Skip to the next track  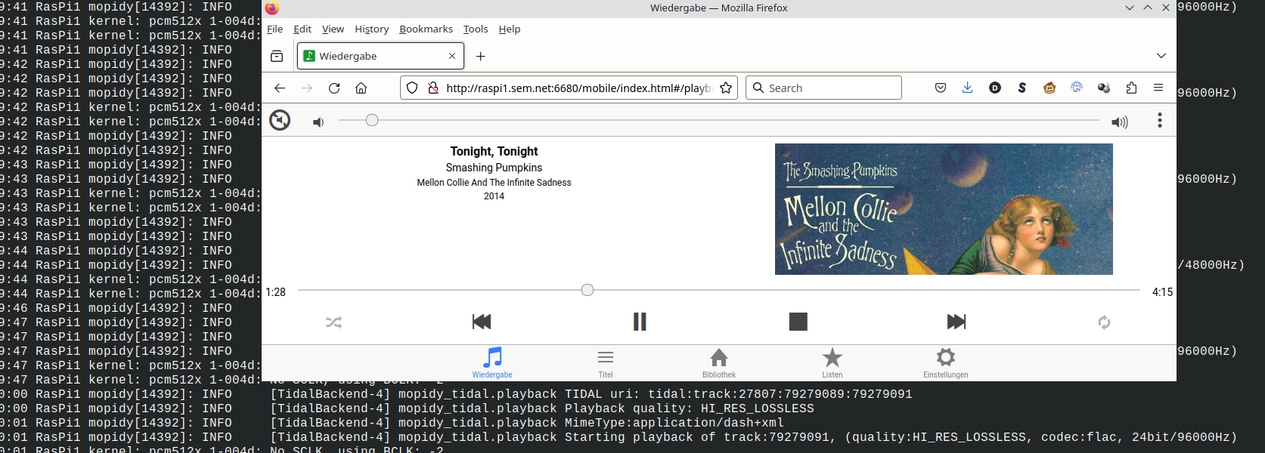tap(956, 322)
